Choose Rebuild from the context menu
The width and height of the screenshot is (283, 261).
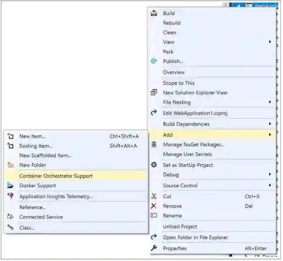[x=171, y=23]
